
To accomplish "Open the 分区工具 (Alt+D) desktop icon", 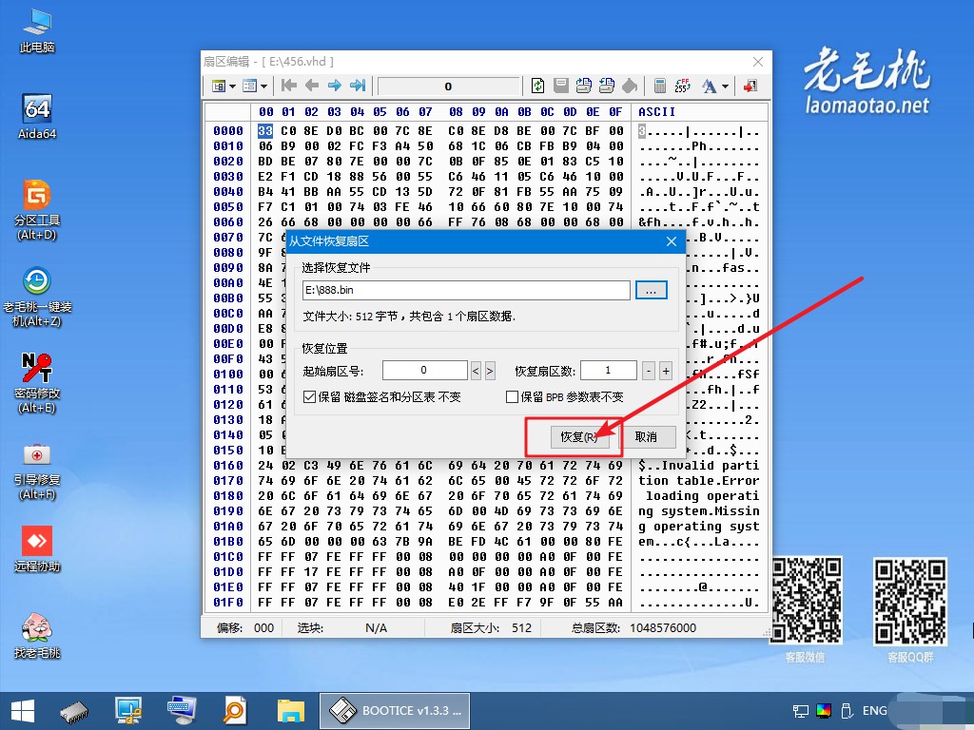I will click(37, 210).
